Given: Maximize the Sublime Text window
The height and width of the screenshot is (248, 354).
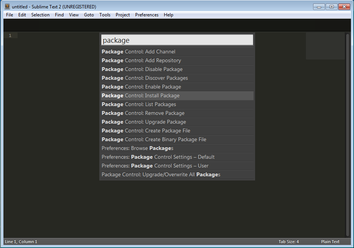Looking at the screenshot, I should (x=331, y=7).
